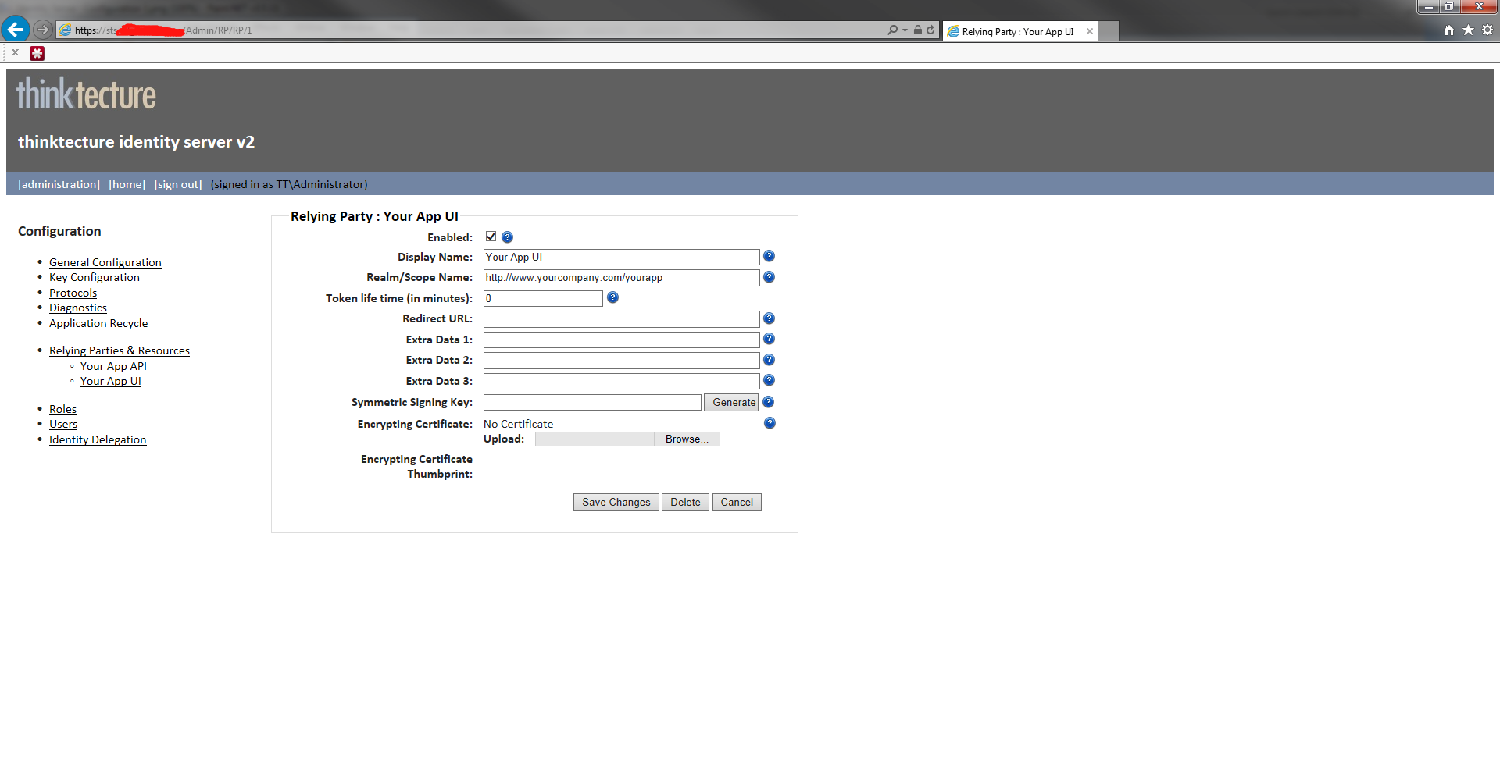Open Protocols link
This screenshot has height=779, width=1500.
73,293
